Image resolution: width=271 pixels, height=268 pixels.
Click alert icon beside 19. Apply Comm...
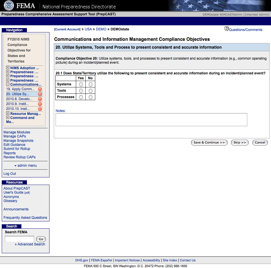click(40, 89)
